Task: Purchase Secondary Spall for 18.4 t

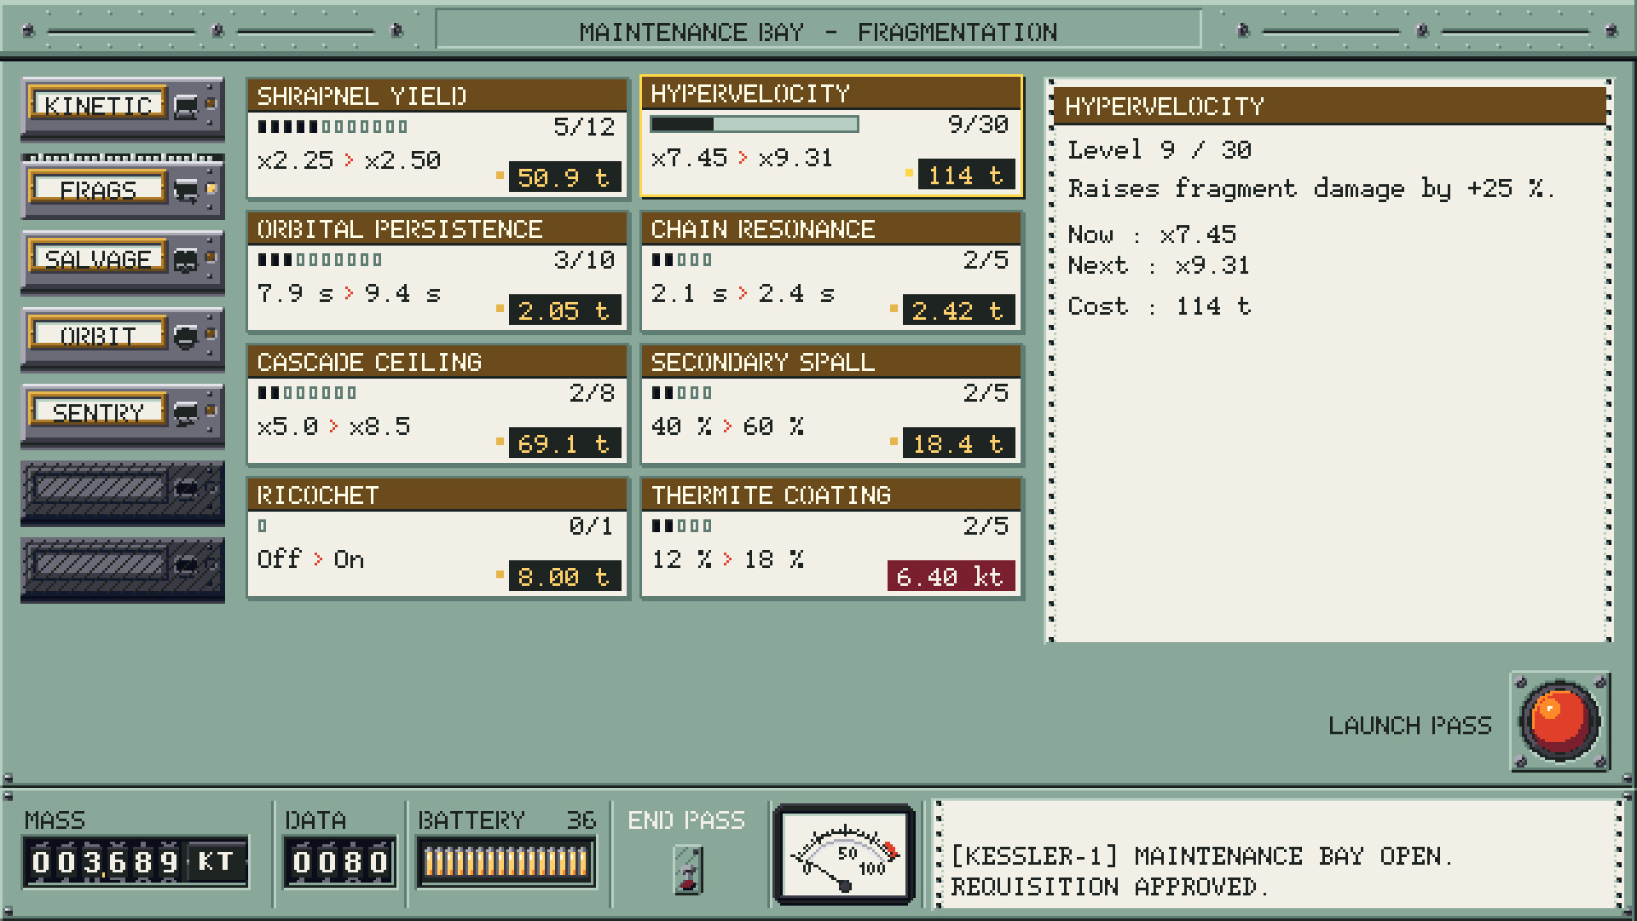Action: [x=958, y=443]
